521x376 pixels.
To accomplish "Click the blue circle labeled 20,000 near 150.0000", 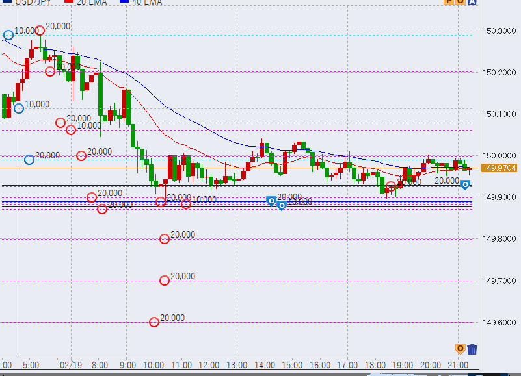I will [x=29, y=160].
